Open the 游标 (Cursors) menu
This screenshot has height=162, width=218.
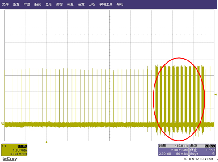[x=60, y=4]
